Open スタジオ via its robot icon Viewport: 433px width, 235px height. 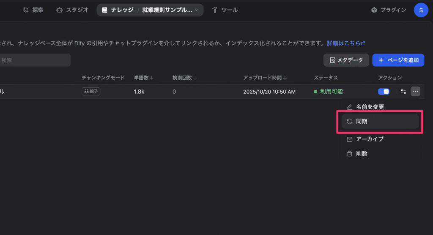[60, 10]
